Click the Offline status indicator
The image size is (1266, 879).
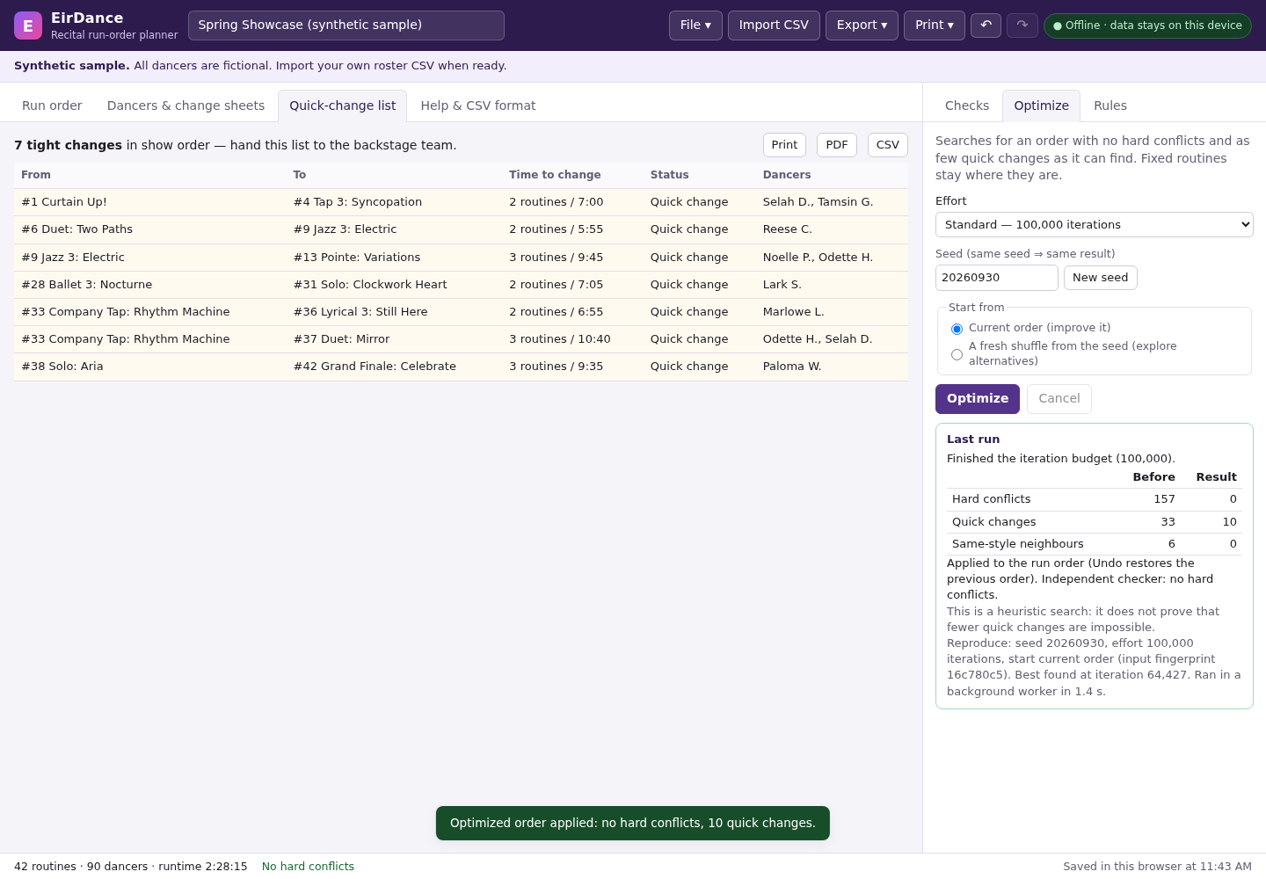1147,25
